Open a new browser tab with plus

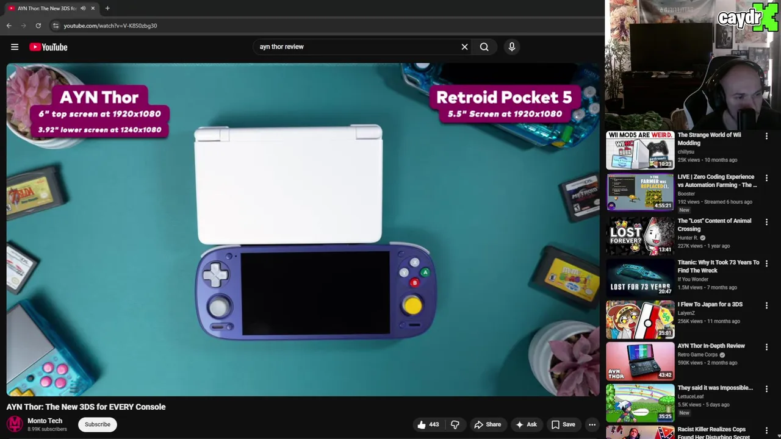(x=107, y=8)
